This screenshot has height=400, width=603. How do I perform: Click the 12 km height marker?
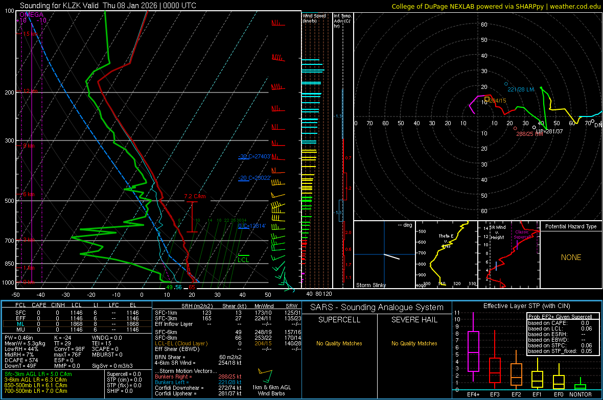click(29, 91)
